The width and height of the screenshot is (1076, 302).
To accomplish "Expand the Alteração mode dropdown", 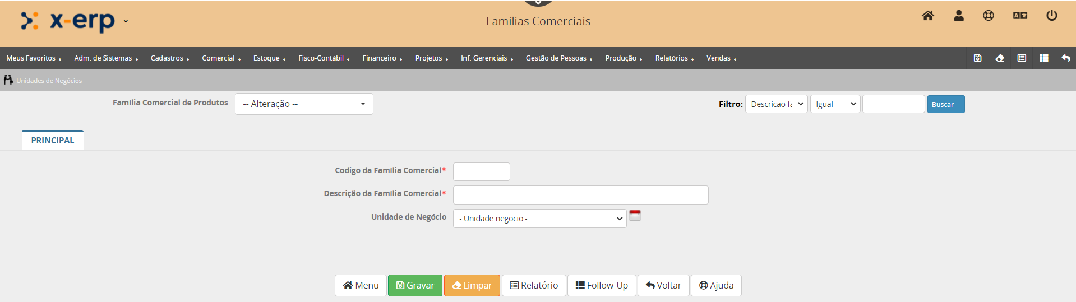I will point(304,104).
